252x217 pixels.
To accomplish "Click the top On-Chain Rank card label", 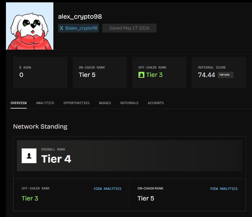I will [x=92, y=68].
